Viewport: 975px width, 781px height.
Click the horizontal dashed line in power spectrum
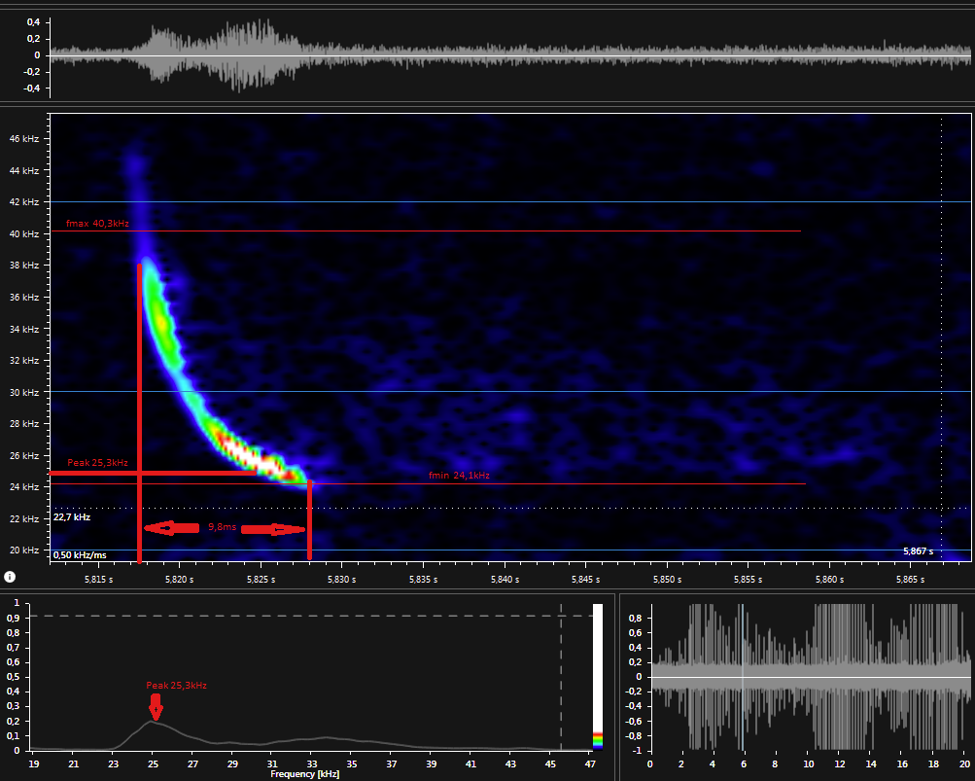coord(292,616)
